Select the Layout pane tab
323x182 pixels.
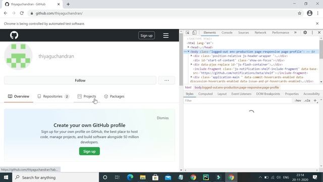point(222,94)
